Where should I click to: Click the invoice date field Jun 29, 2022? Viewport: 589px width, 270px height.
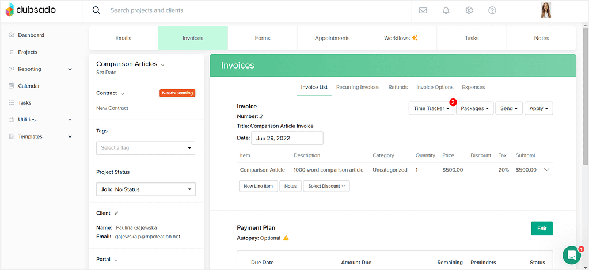pyautogui.click(x=287, y=138)
